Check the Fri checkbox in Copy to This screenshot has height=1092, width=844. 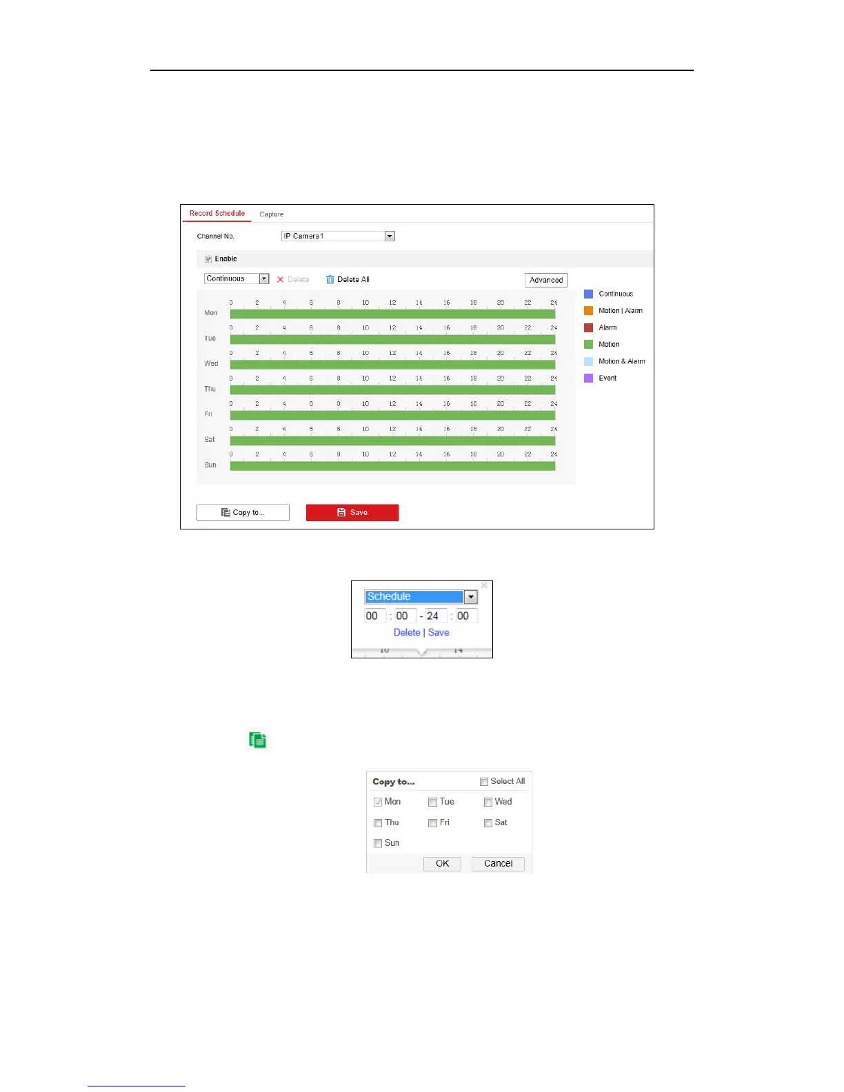coord(432,823)
